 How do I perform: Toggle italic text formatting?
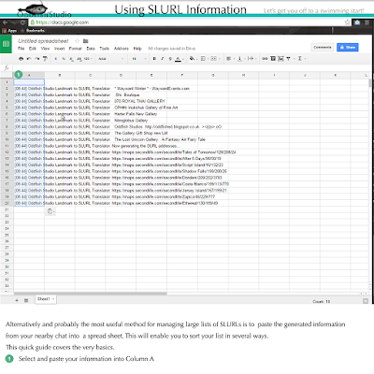point(162,59)
